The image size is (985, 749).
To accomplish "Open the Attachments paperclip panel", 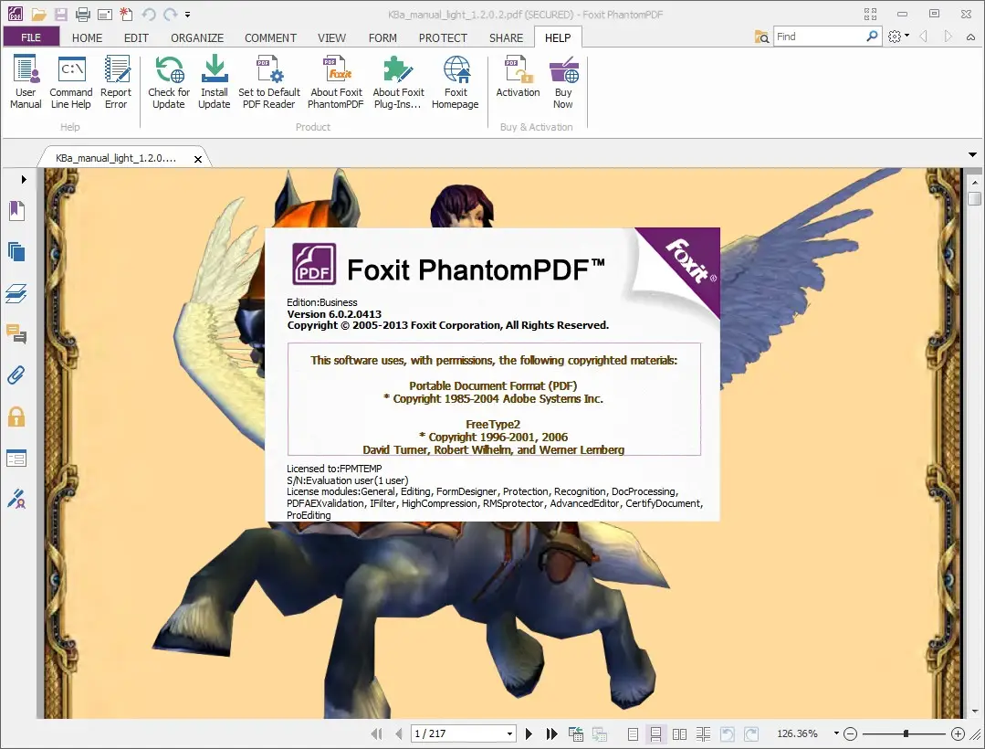I will pyautogui.click(x=17, y=375).
